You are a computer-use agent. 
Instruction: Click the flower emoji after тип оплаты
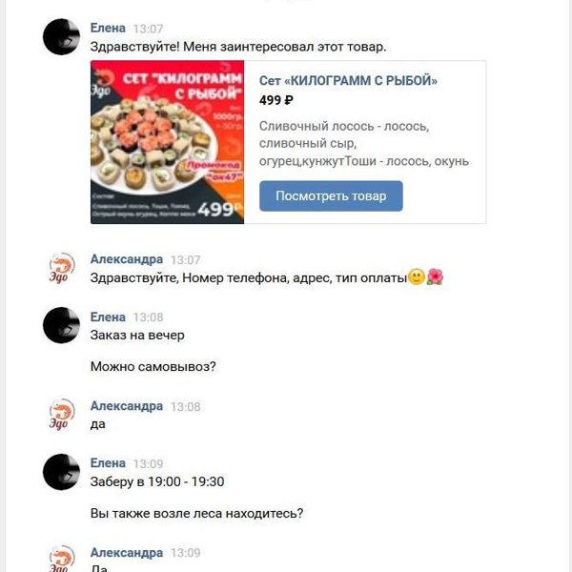coord(435,277)
